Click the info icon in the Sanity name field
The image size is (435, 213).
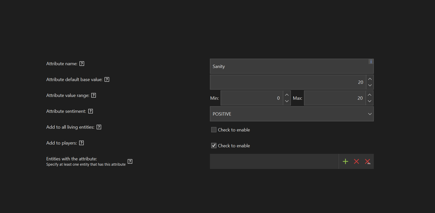point(371,61)
